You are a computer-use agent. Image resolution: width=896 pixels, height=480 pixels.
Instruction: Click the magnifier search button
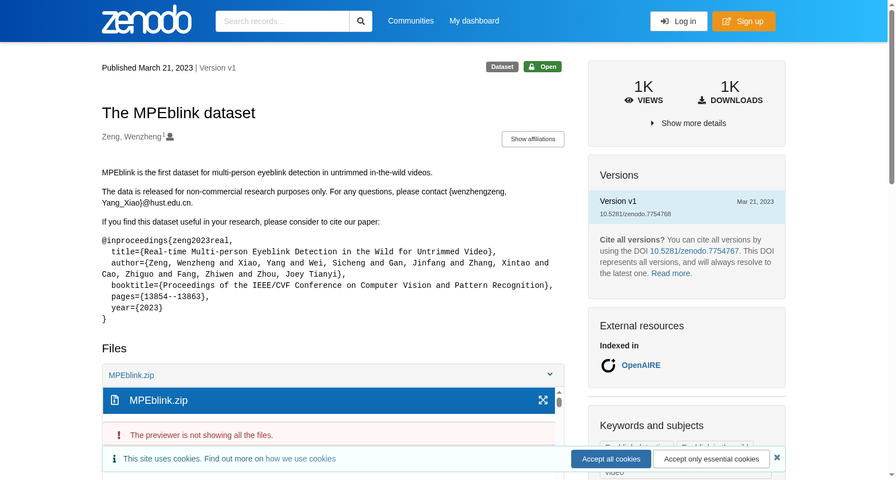pos(361,21)
